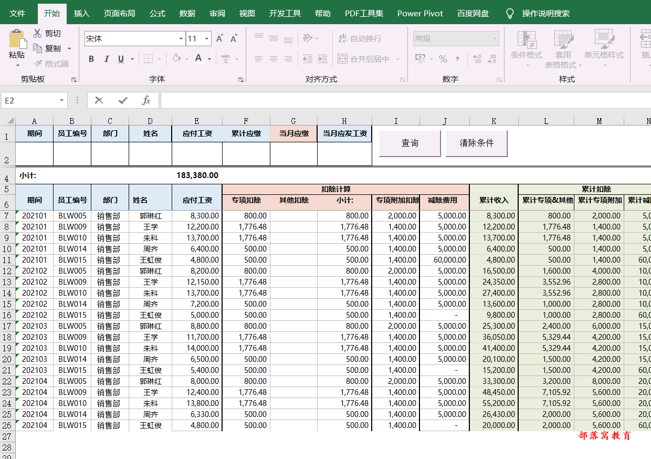The height and width of the screenshot is (459, 651).
Task: Switch to the Page Layout (页面布局) tab
Action: coord(120,14)
